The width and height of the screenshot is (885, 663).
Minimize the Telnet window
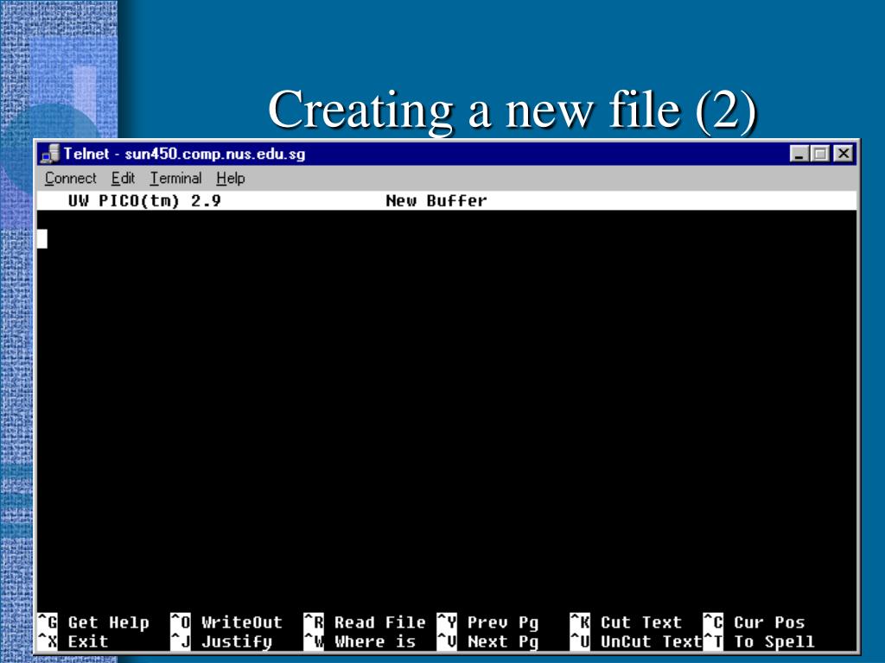pyautogui.click(x=799, y=154)
